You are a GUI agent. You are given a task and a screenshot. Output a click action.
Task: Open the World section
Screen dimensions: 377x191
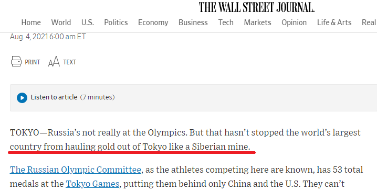(61, 23)
